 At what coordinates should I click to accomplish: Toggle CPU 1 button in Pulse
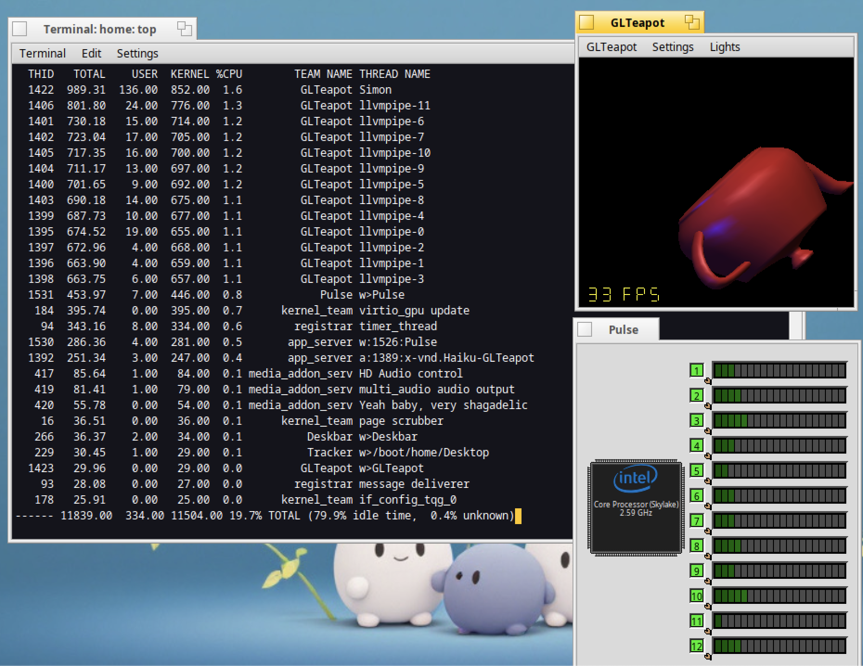696,371
